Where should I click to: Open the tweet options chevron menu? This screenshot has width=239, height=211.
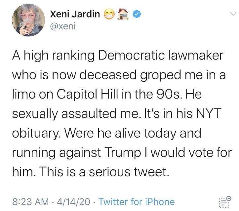point(233,14)
